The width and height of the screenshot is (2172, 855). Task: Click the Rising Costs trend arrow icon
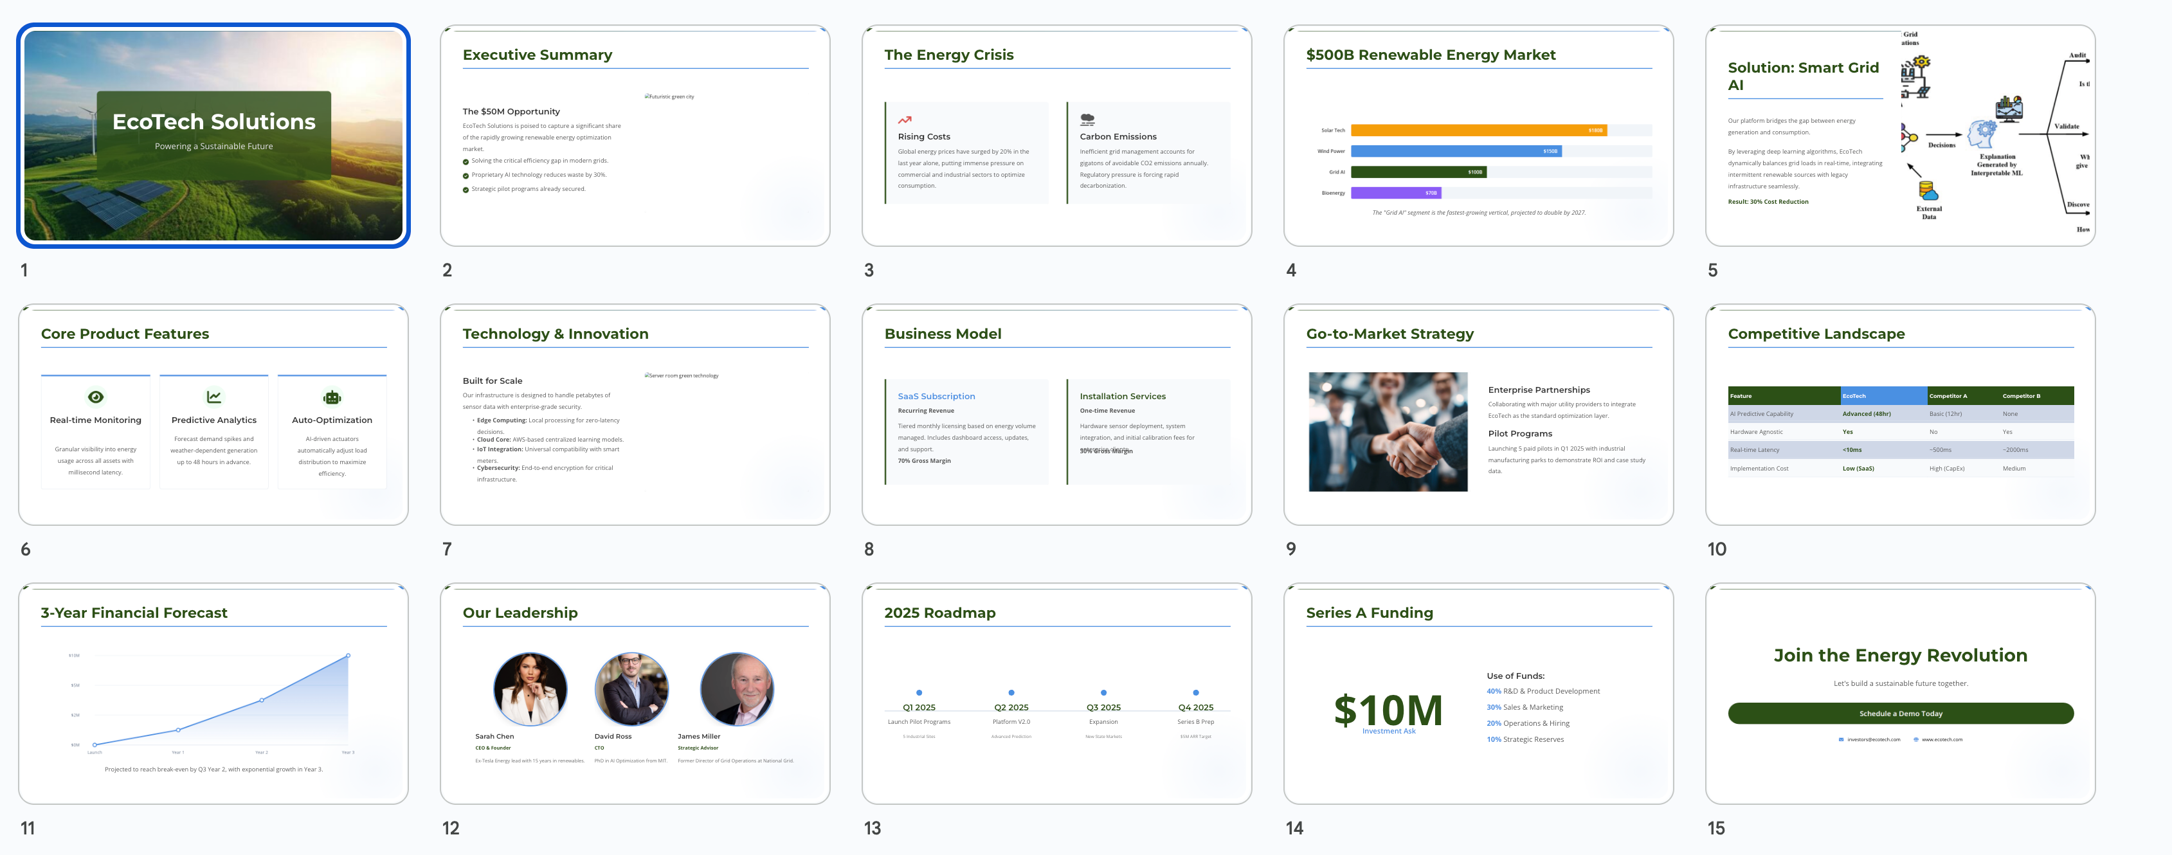pyautogui.click(x=905, y=120)
